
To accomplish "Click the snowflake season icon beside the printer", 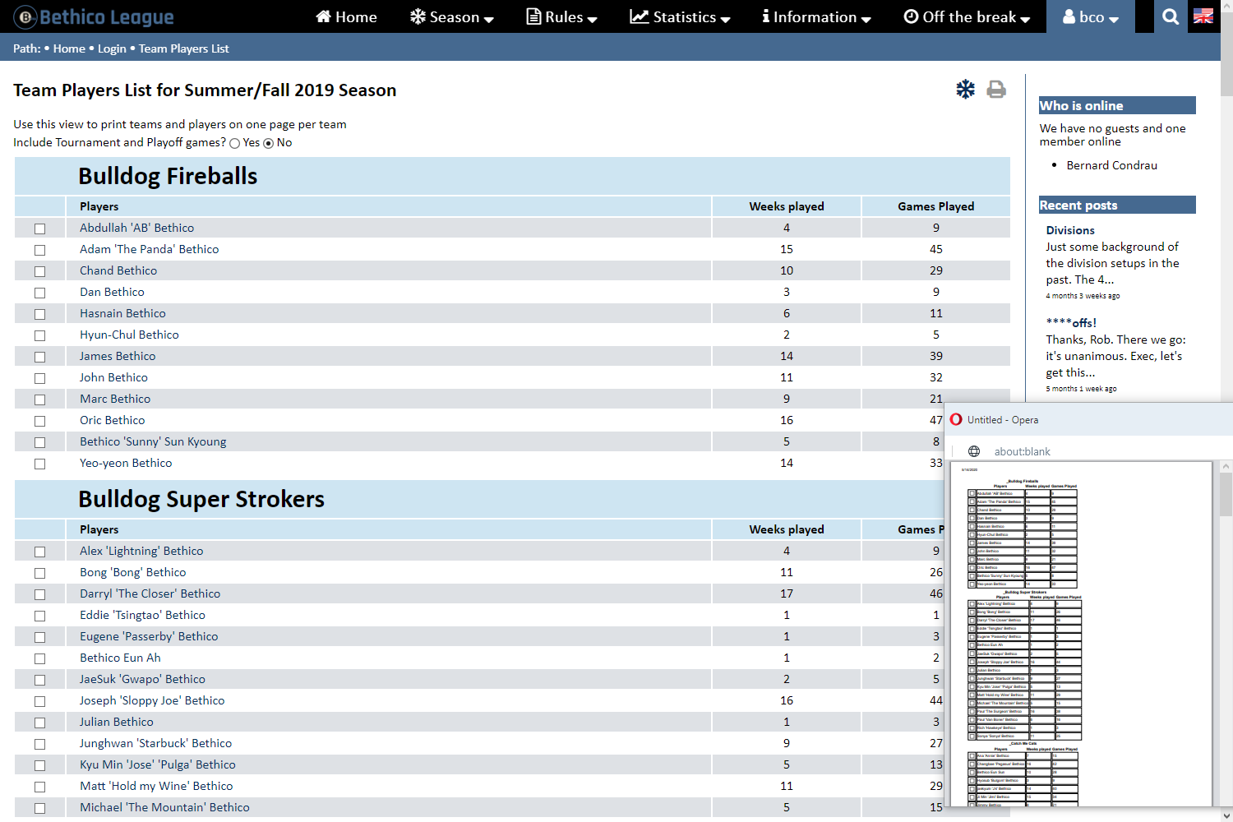I will (x=965, y=90).
